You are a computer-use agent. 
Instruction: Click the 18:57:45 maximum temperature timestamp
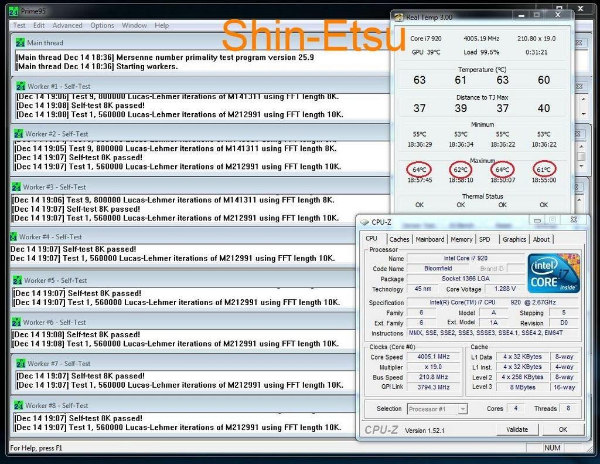420,180
